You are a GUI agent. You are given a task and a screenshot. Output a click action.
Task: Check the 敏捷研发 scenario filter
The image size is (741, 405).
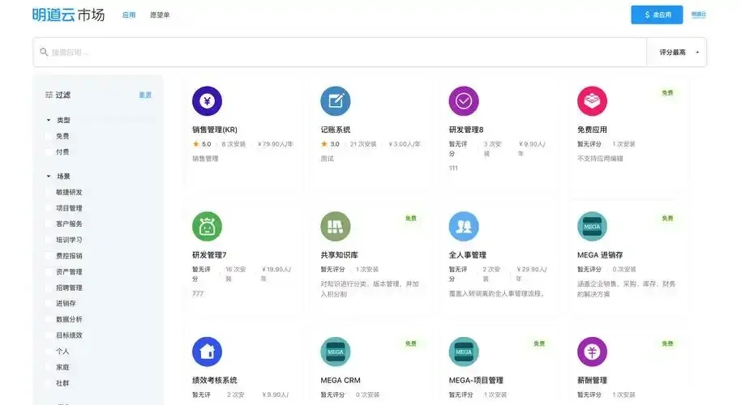tap(48, 192)
